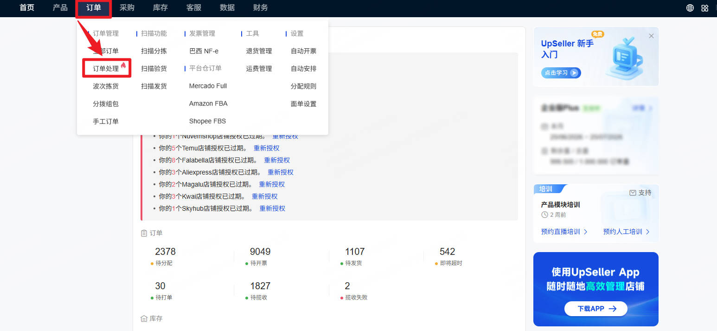Viewport: 717px width, 331px height.
Task: Click the globe language icon
Action: (690, 8)
